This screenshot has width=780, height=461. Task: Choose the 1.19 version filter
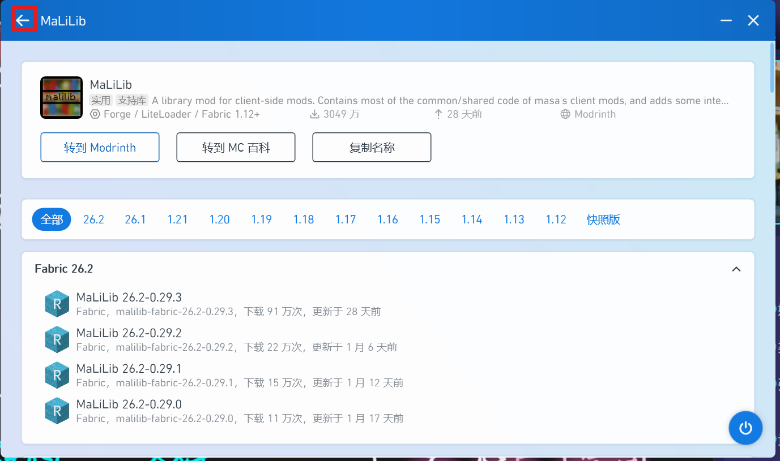tap(262, 219)
